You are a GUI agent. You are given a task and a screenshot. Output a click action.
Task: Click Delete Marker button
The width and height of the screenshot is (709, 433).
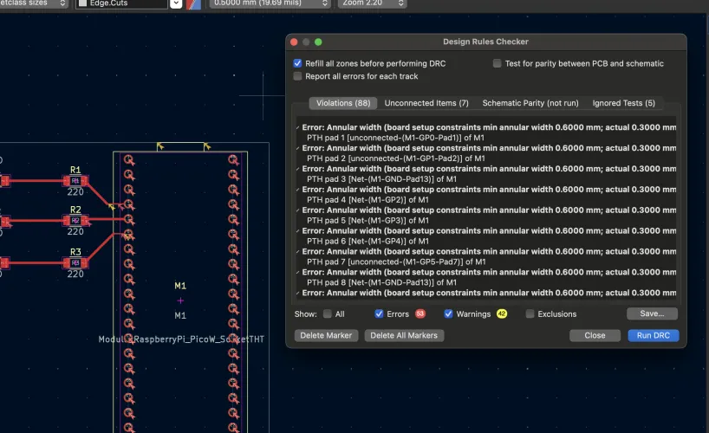(x=326, y=335)
